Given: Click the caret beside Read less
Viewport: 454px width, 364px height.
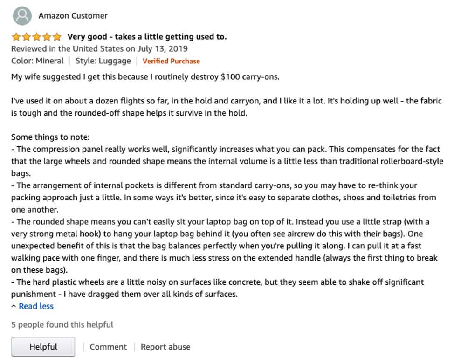Looking at the screenshot, I should 14,306.
